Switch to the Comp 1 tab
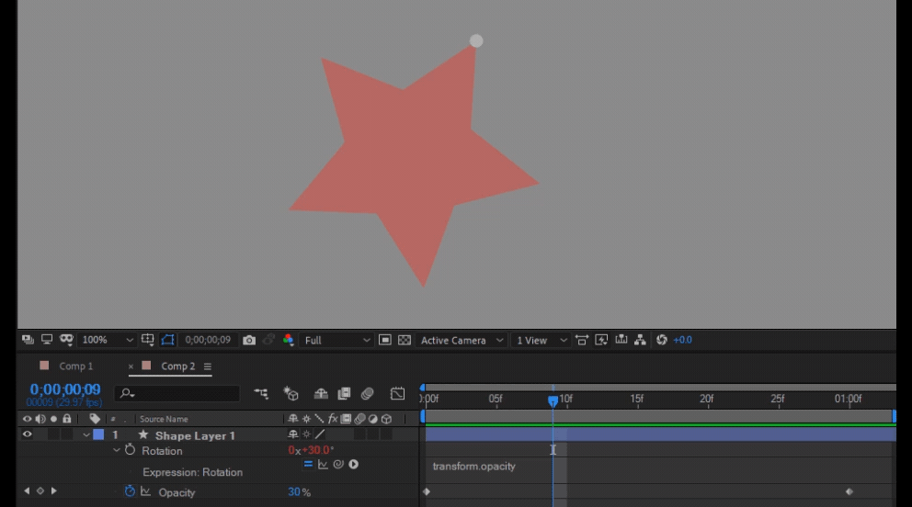Viewport: 912px width, 507px height. [75, 366]
